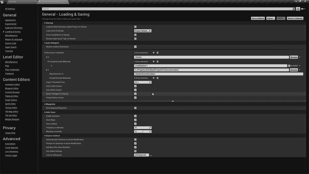Image resolution: width=309 pixels, height=174 pixels.
Task: Click the Unreal Engine logo in title bar
Action: point(2,2)
